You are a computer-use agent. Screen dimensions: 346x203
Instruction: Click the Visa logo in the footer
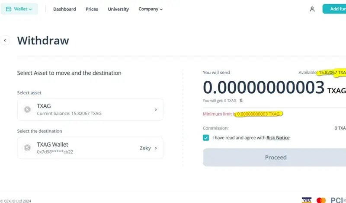pyautogui.click(x=307, y=200)
